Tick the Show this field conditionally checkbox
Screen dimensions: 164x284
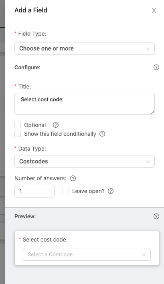(x=18, y=134)
